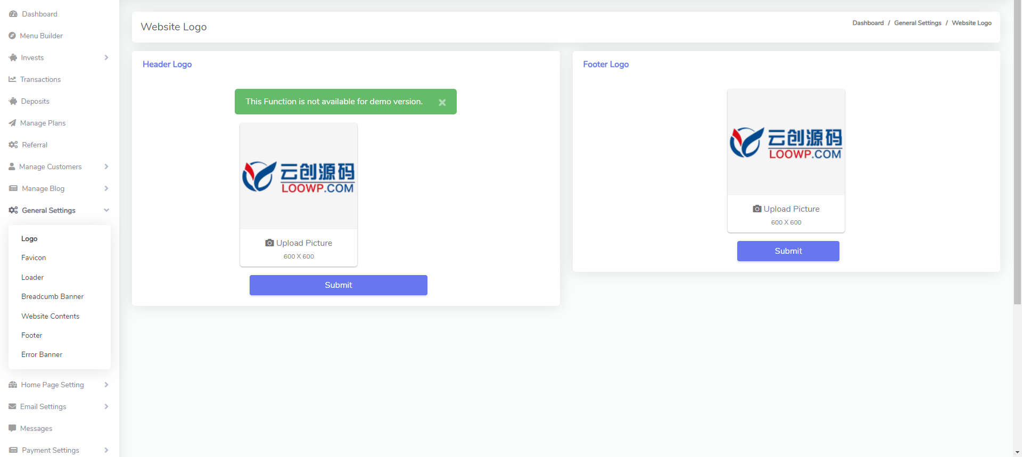This screenshot has height=457, width=1022.
Task: Select Footer under General Settings
Action: 31,335
